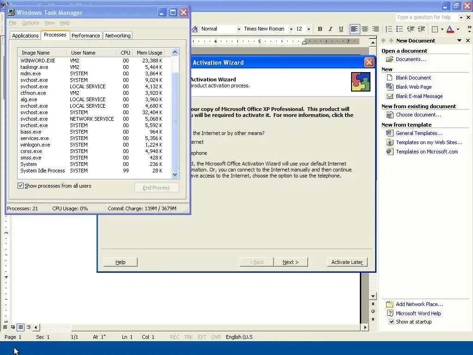Click in Type a question for help box
The image size is (473, 355).
[426, 18]
